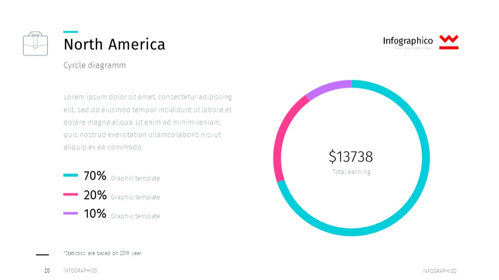Select the 20% value text
The image size is (499, 280).
point(95,195)
